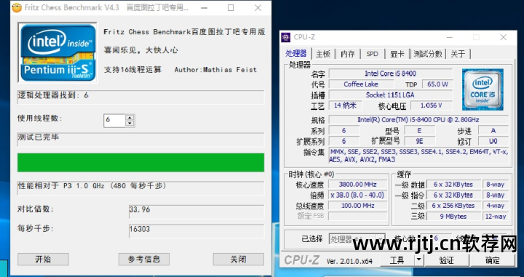Click the Fritz Chess Benchmark title bar icon

pyautogui.click(x=16, y=8)
